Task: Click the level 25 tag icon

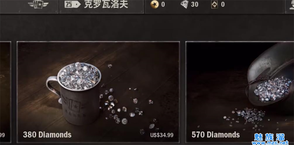Action: 72,4
